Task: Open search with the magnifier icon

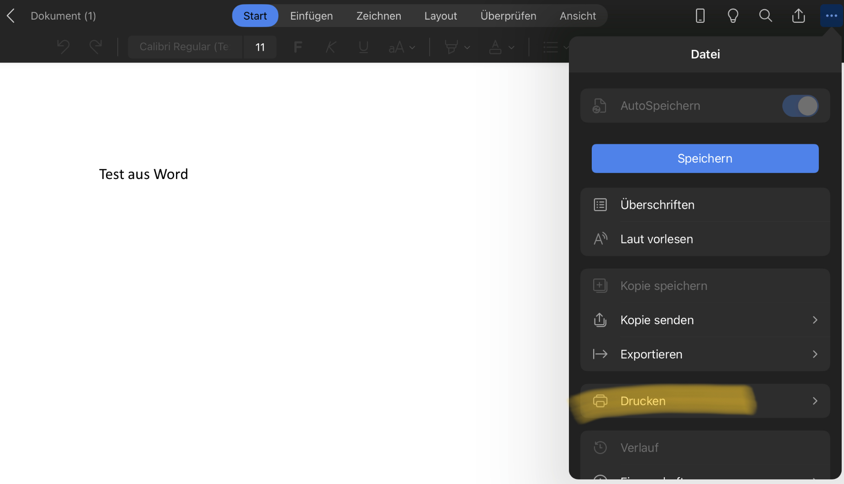Action: click(x=765, y=16)
